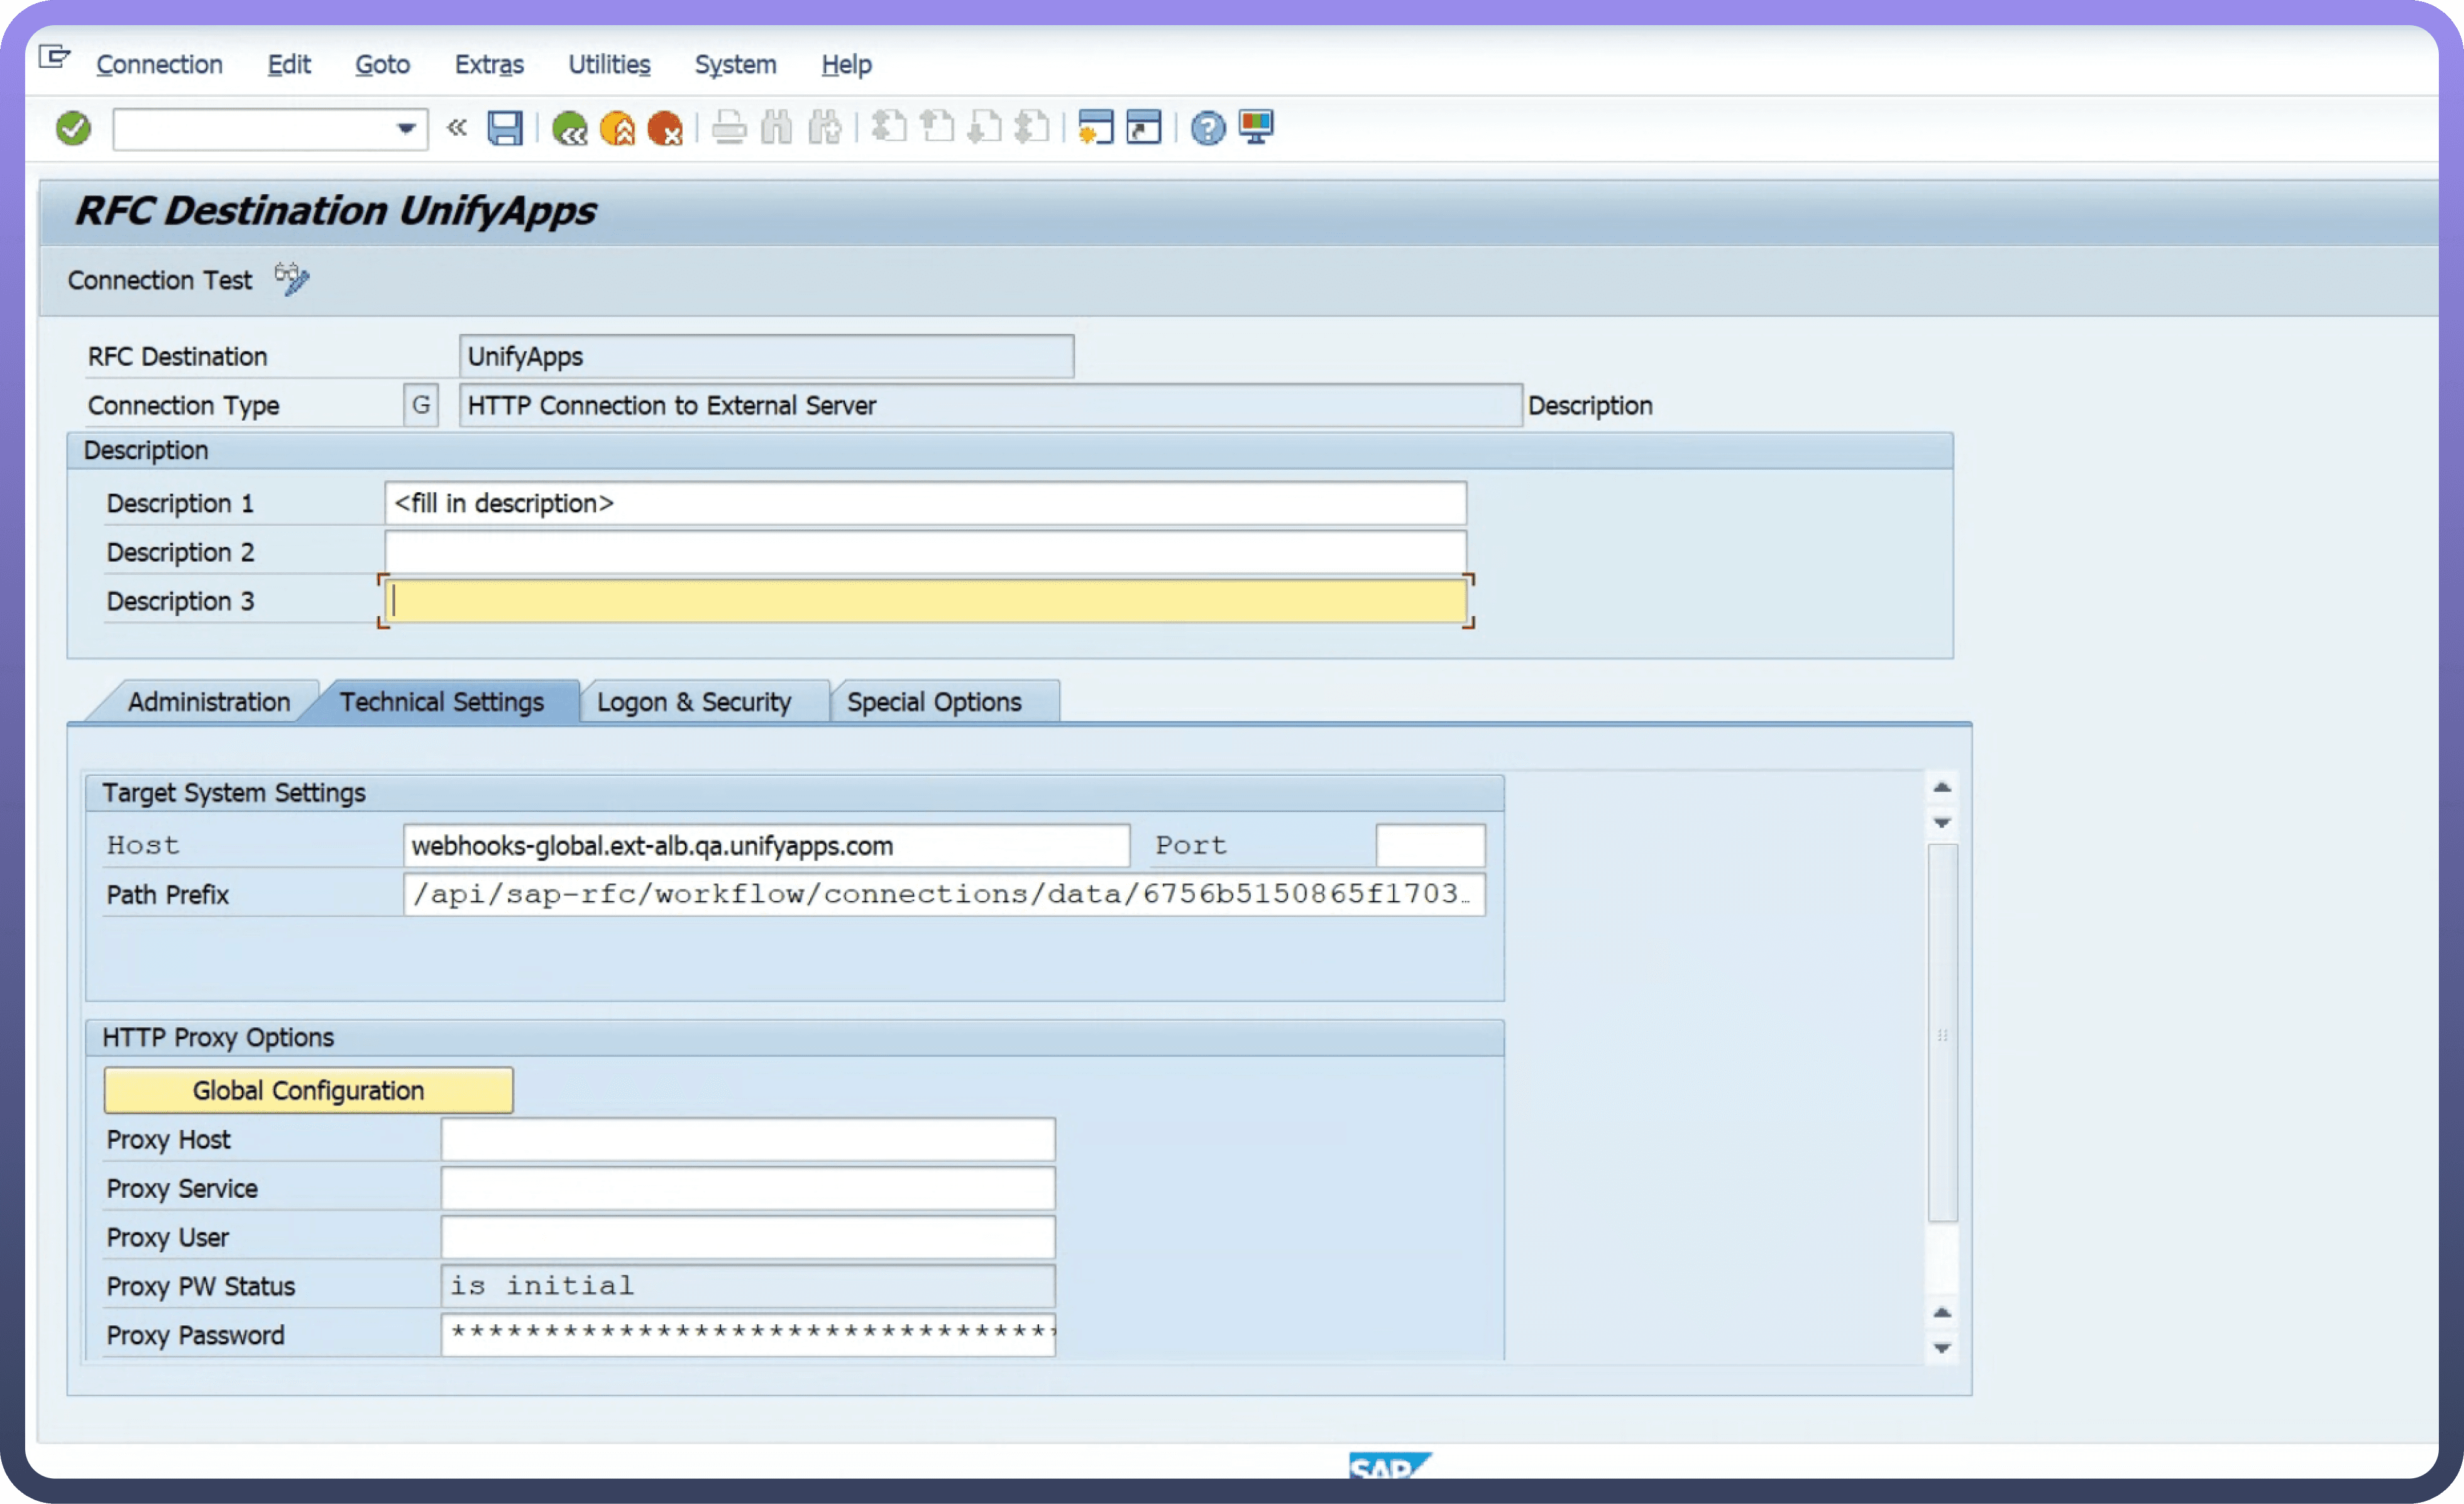The image size is (2464, 1504).
Task: Open the Utilities menu
Action: [x=609, y=65]
